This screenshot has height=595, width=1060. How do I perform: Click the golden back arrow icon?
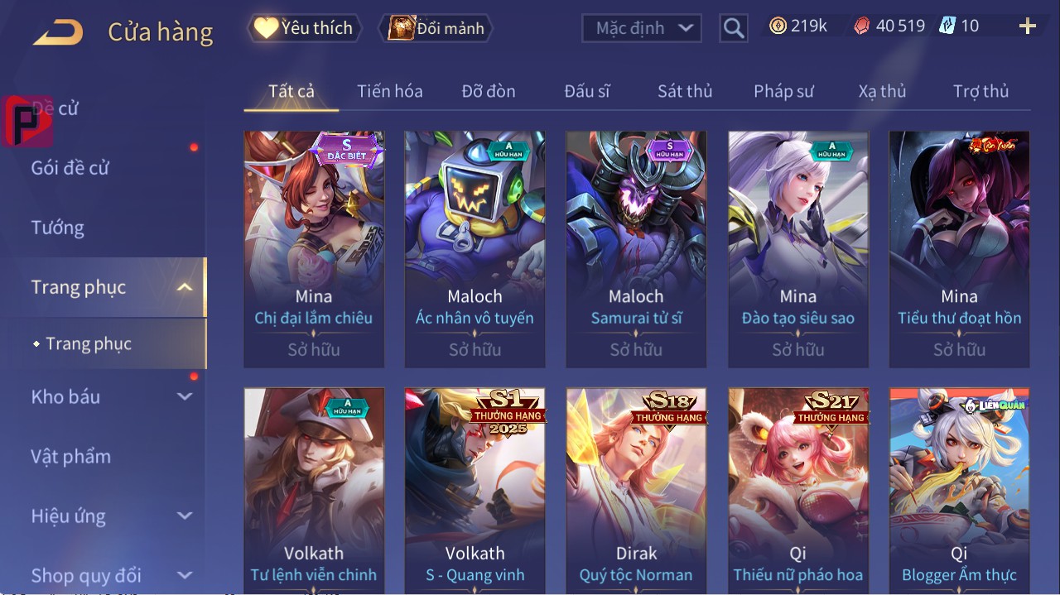click(x=58, y=32)
